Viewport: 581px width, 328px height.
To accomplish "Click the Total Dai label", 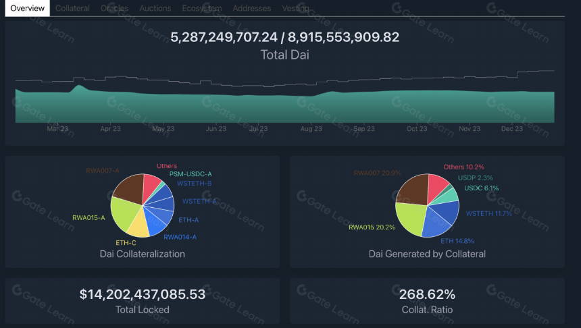I will tap(285, 55).
